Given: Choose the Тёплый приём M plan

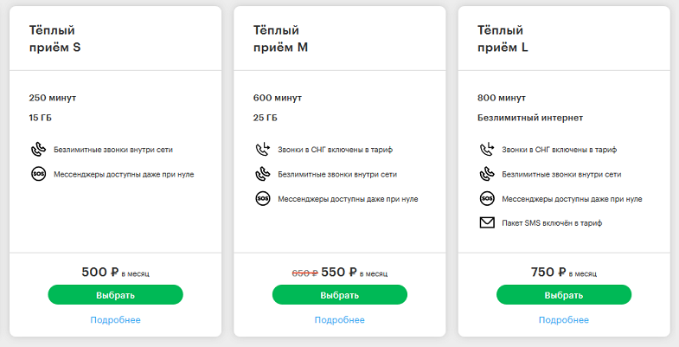Looking at the screenshot, I should pos(340,294).
